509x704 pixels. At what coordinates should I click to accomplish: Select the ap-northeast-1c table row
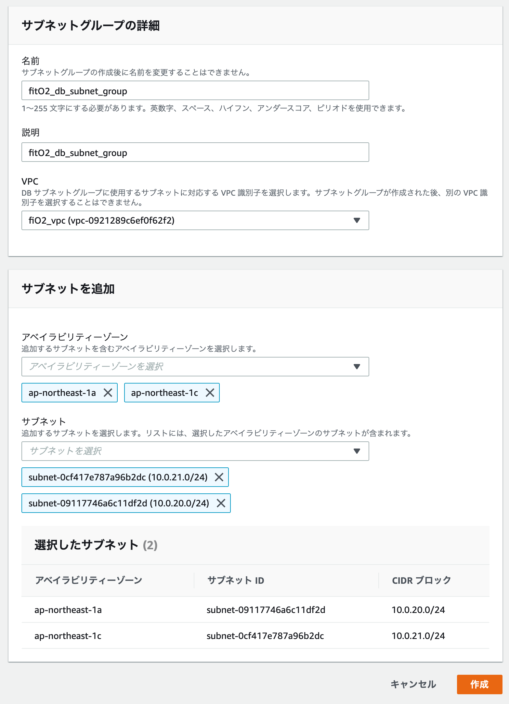tap(255, 636)
